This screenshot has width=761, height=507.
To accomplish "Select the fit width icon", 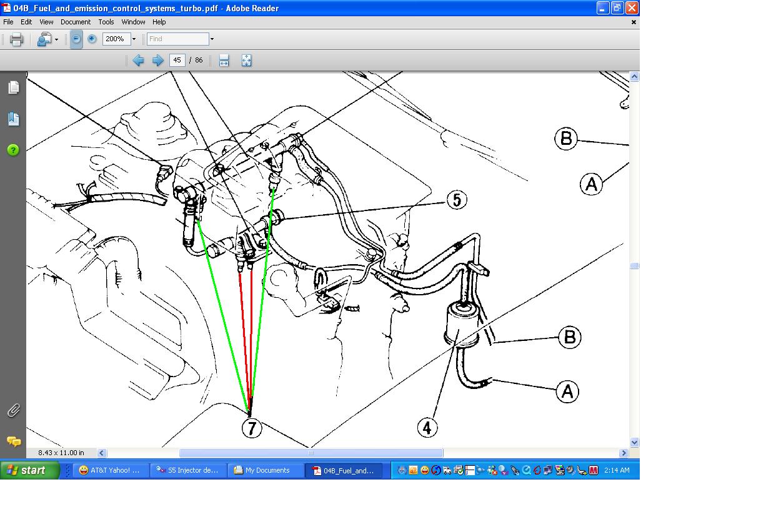I will (224, 60).
